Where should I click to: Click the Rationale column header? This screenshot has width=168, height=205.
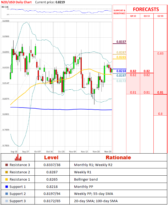[x=118, y=157]
